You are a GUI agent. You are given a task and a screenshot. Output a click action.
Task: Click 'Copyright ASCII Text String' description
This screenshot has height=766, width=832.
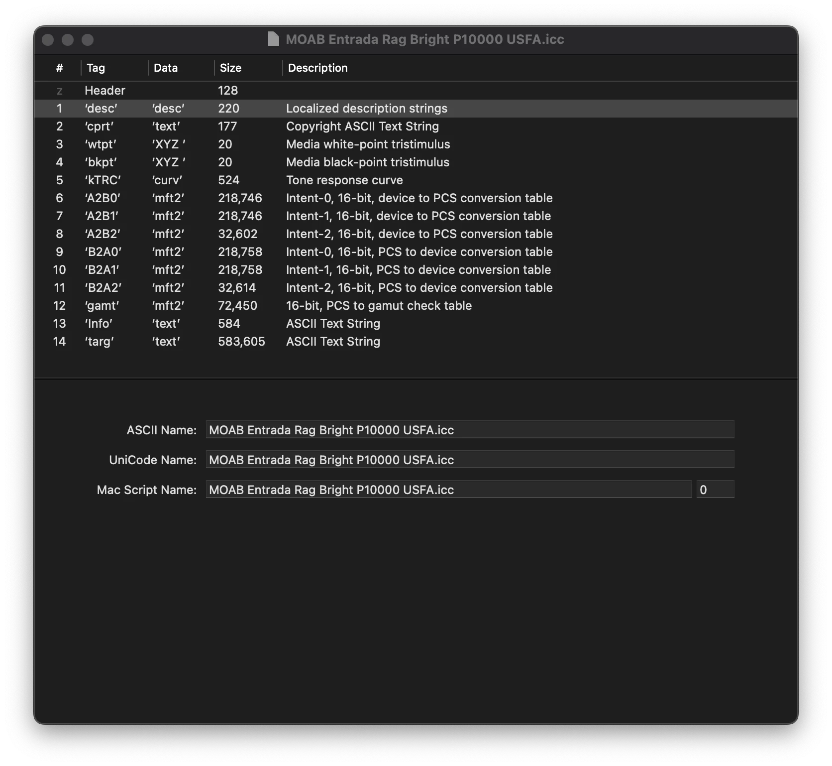(362, 127)
